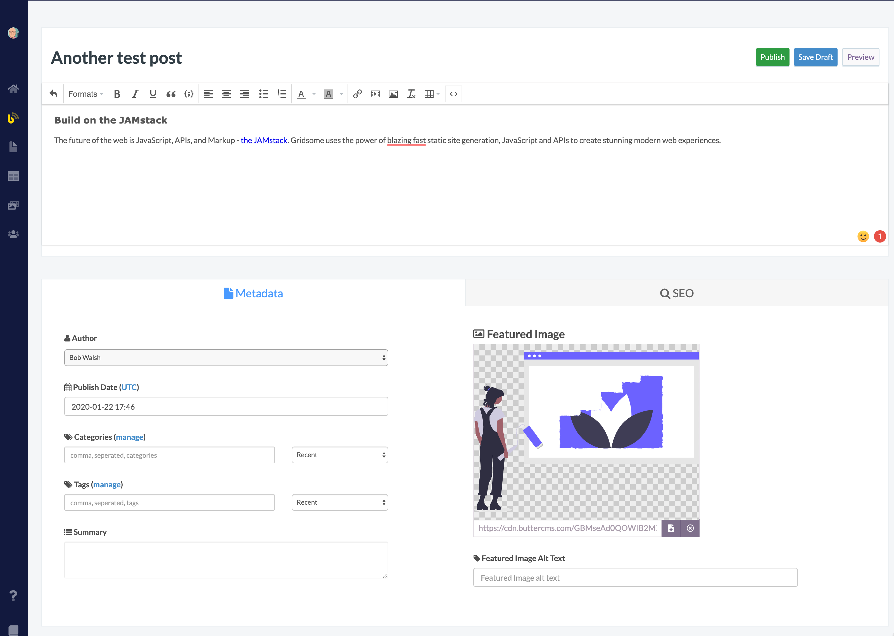Toggle the Underline formatting icon
Viewport: 894px width, 636px height.
pyautogui.click(x=153, y=94)
